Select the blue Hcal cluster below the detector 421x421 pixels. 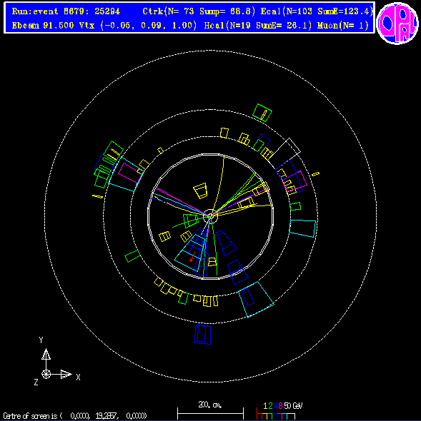pyautogui.click(x=202, y=335)
